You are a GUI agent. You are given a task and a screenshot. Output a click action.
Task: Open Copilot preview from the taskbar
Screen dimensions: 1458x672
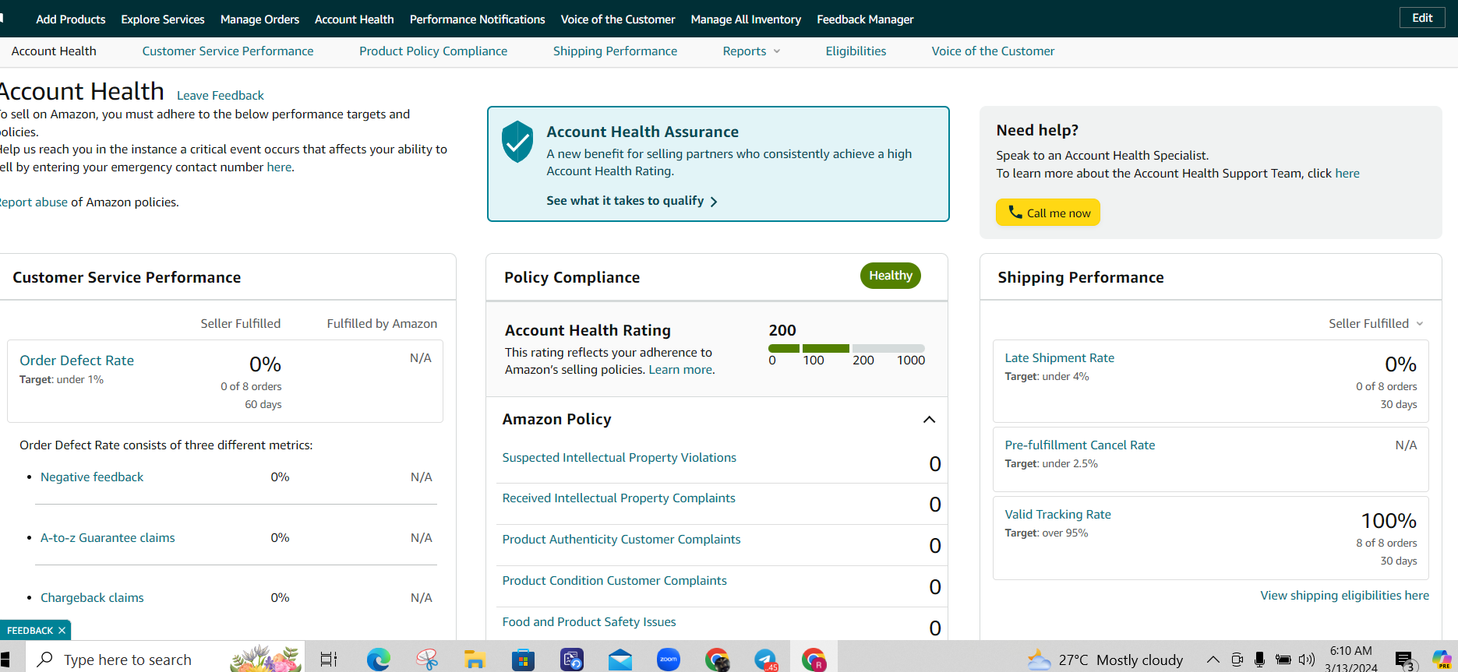[1442, 660]
